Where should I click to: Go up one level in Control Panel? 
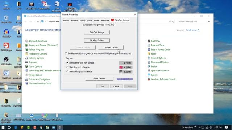coord(38,22)
